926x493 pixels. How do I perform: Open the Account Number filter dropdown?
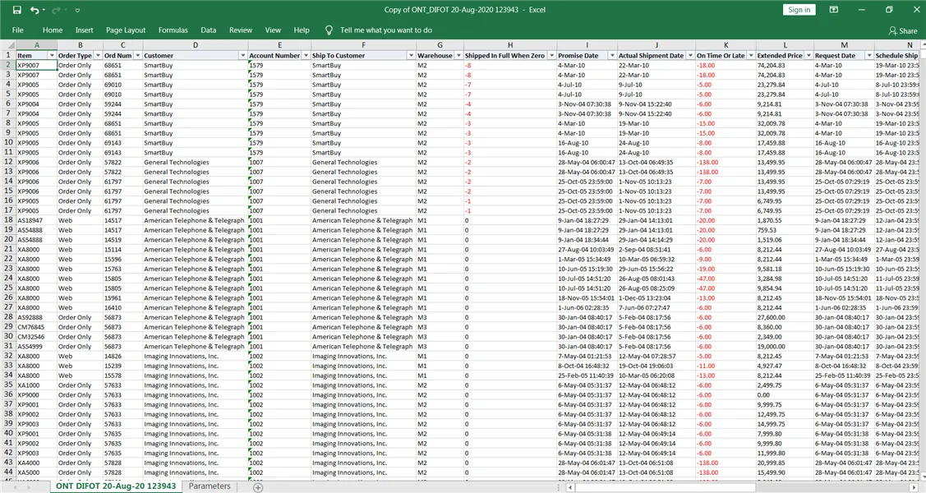pos(306,56)
